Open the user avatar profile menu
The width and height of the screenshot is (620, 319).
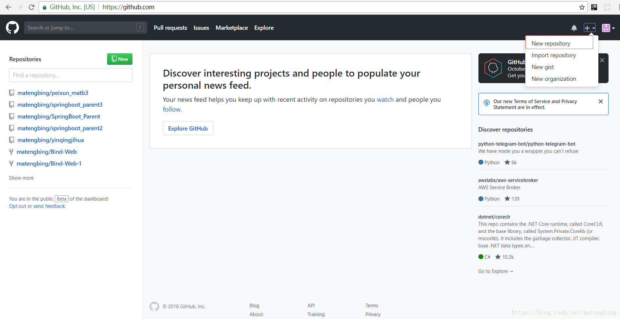click(x=608, y=28)
